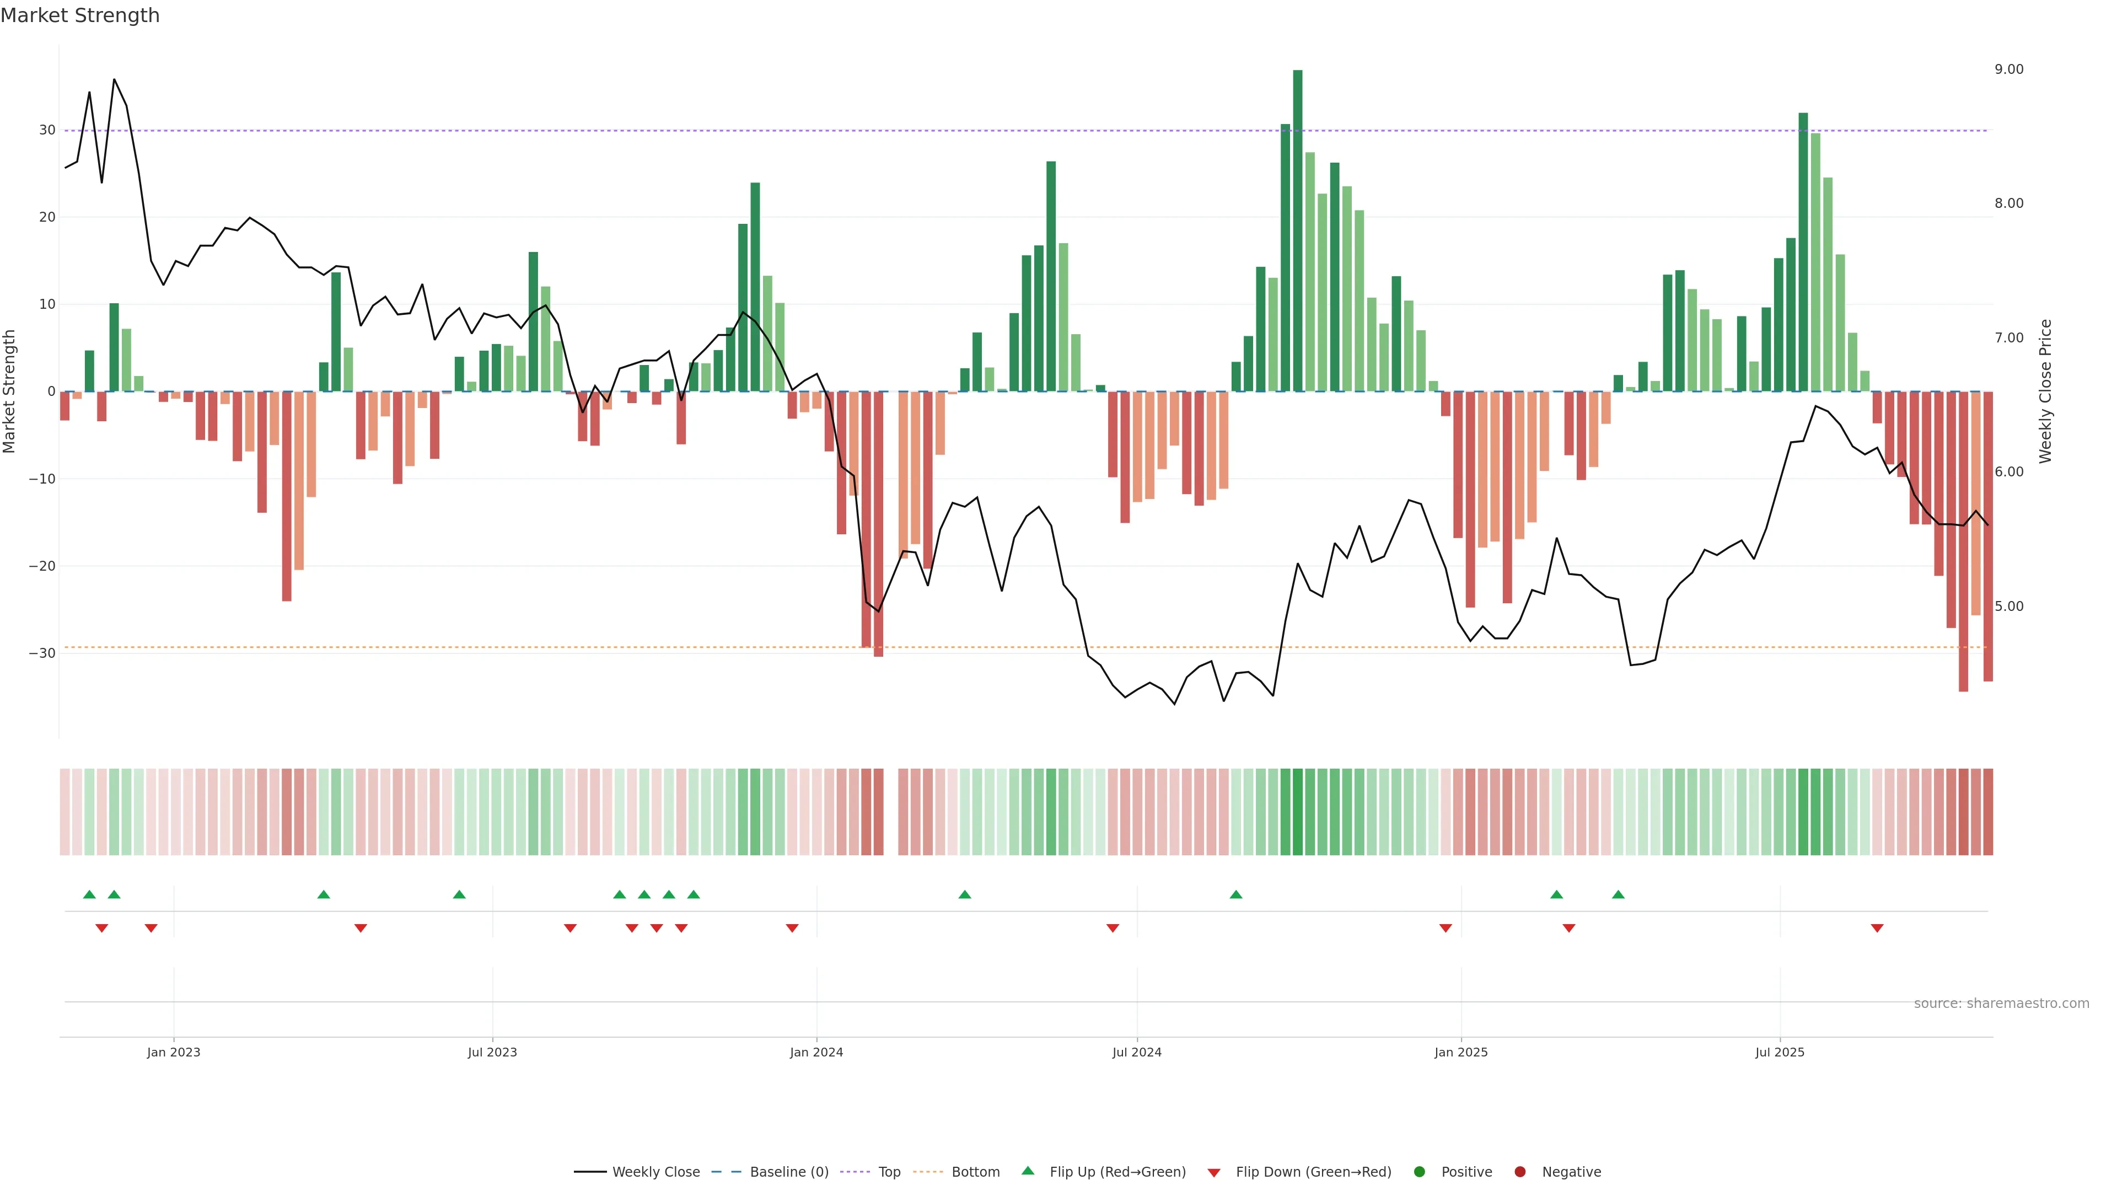Click the Weekly Close Price axis title
Image resolution: width=2117 pixels, height=1191 pixels.
click(x=2045, y=391)
